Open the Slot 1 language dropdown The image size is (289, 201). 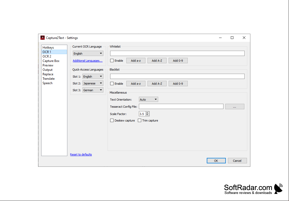pos(93,76)
